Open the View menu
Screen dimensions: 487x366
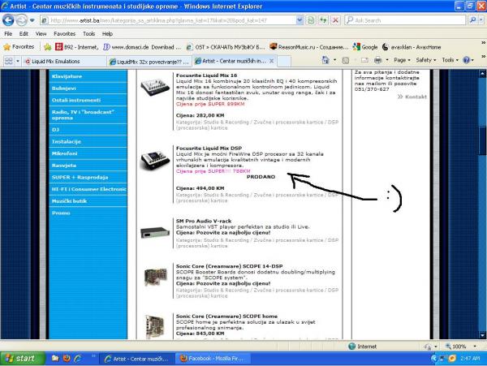(41, 34)
